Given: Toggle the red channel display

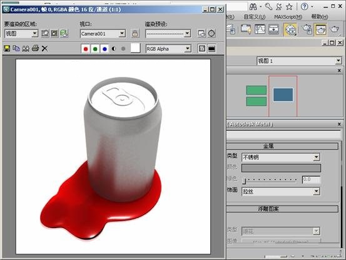Looking at the screenshot, I should pyautogui.click(x=86, y=49).
